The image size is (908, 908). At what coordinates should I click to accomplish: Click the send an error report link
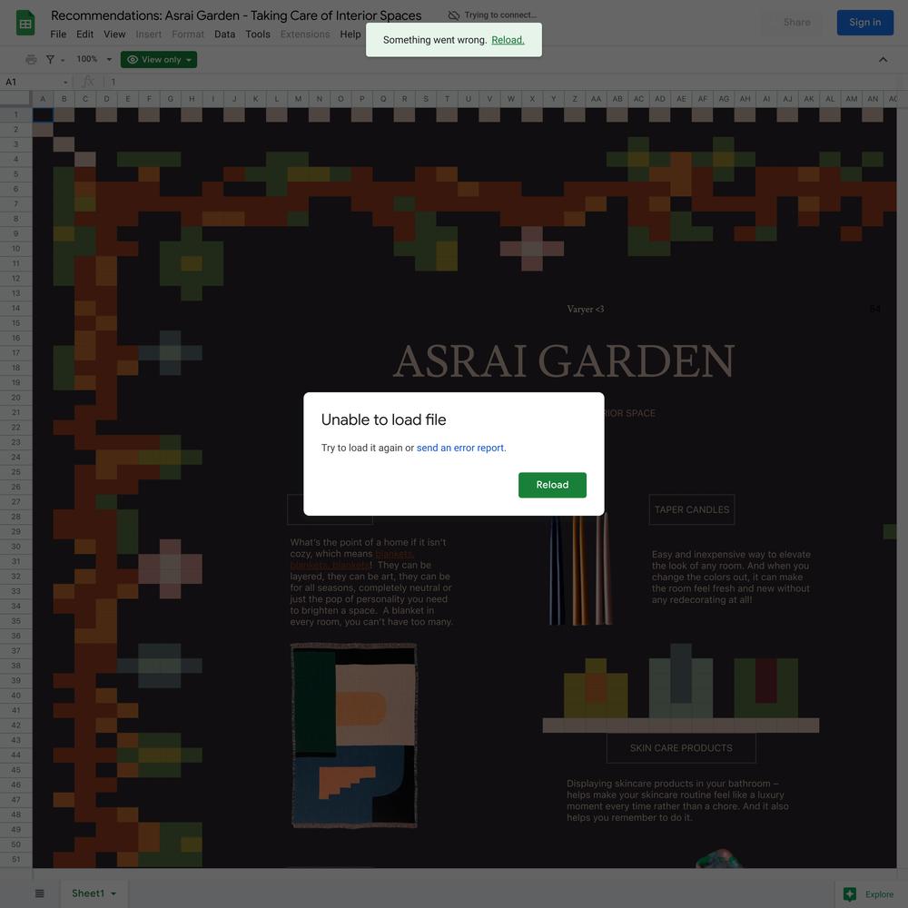[x=460, y=448]
